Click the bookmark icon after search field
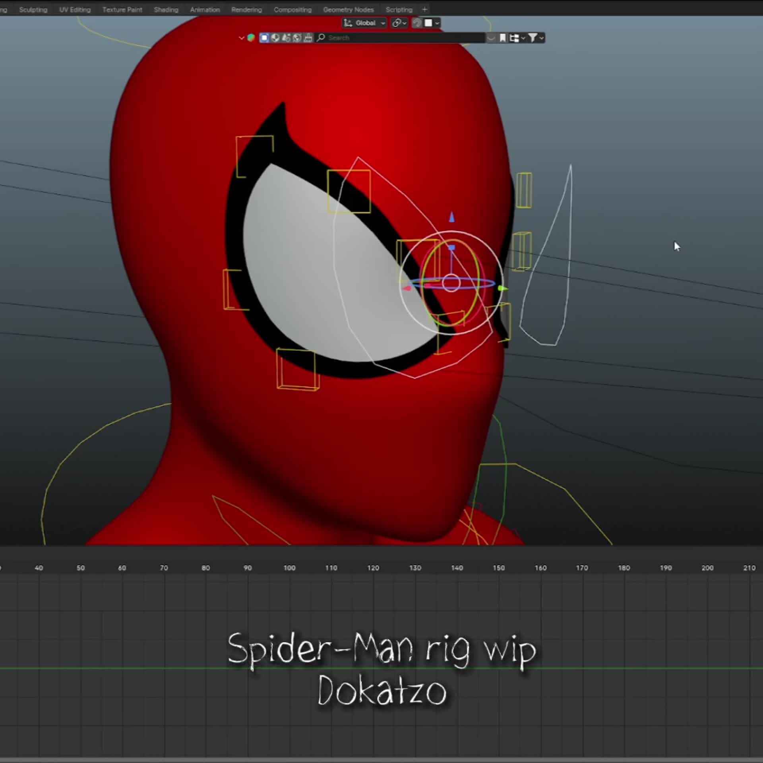 tap(503, 38)
